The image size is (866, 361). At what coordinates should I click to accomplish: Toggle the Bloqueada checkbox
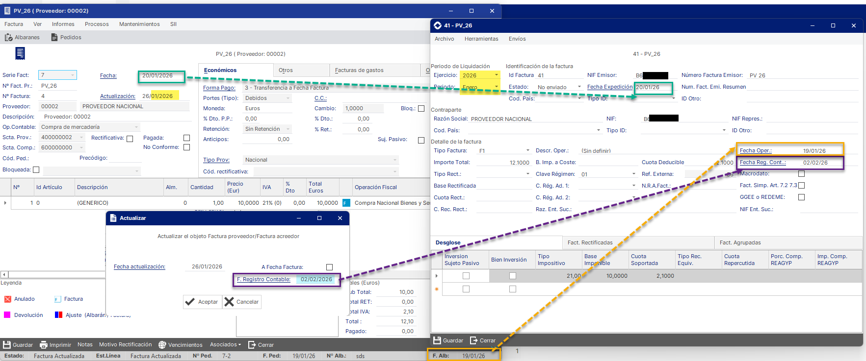coord(36,170)
